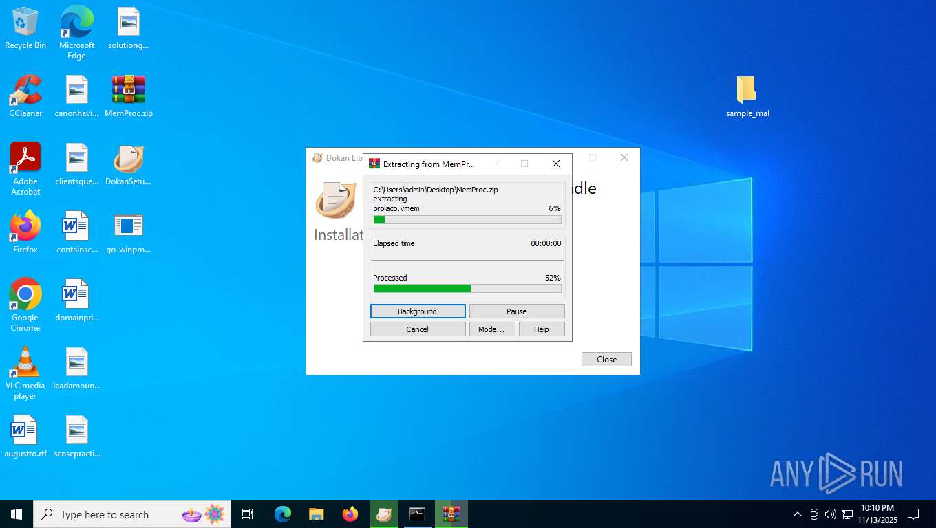The image size is (936, 528).
Task: Select the containsc... Word document
Action: pos(76,232)
